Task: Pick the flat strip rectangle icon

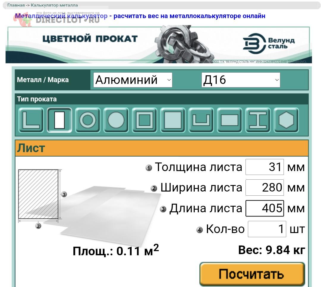Action: click(x=229, y=120)
